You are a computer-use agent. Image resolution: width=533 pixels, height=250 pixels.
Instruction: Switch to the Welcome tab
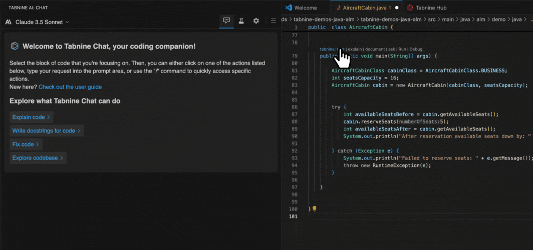[x=305, y=7]
